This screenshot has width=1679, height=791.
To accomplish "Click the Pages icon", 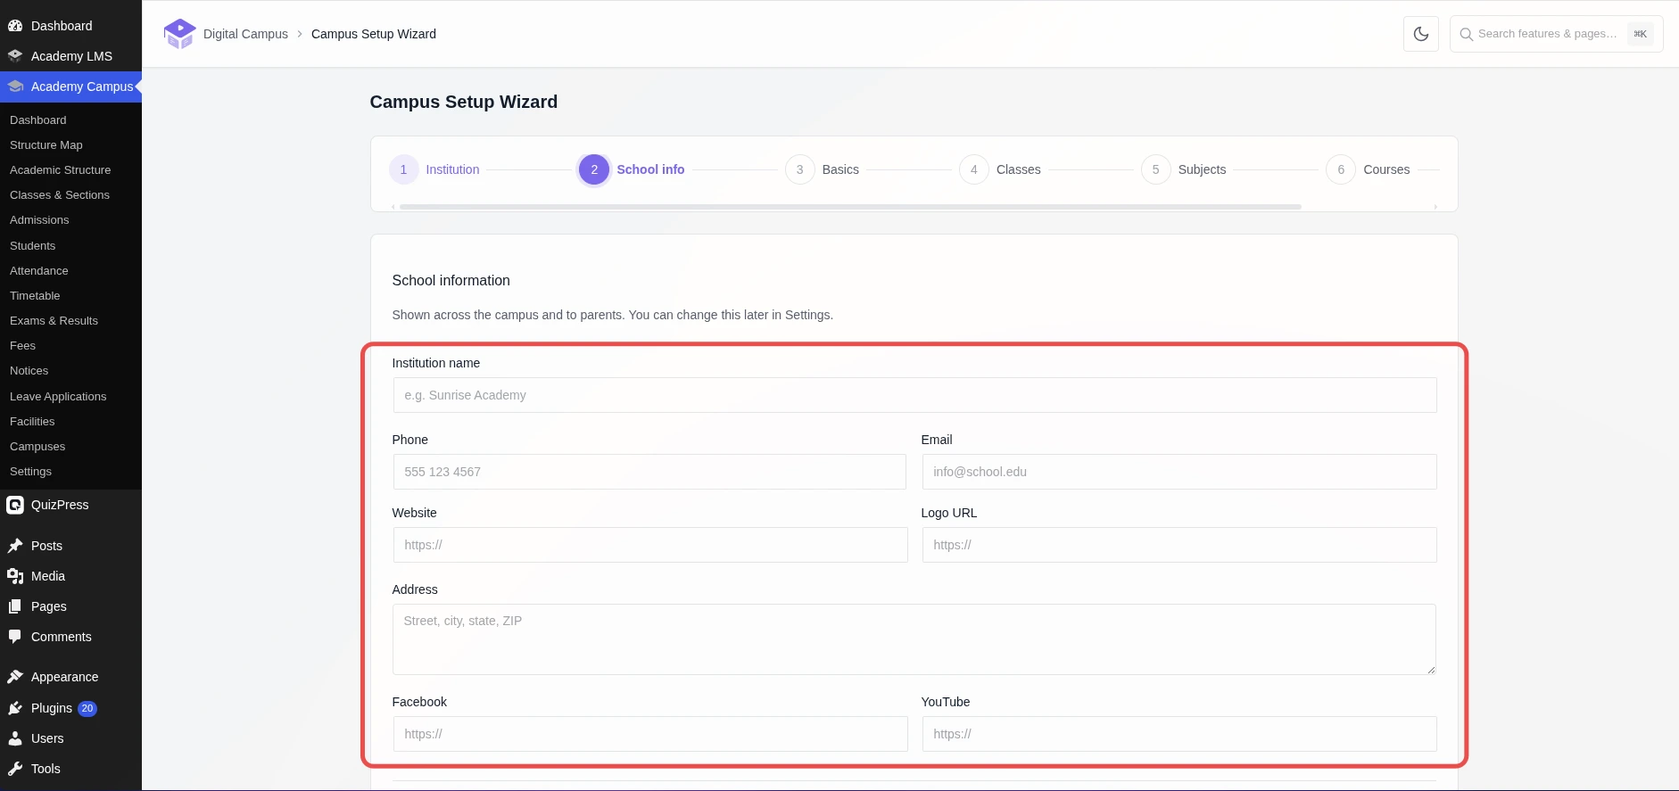I will 15,606.
